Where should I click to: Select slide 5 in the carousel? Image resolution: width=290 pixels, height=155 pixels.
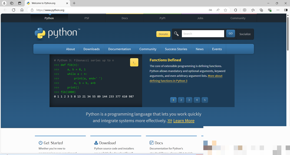[x=205, y=100]
